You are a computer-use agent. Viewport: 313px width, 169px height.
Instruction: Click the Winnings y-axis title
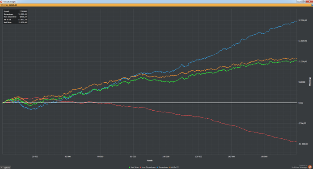310,81
